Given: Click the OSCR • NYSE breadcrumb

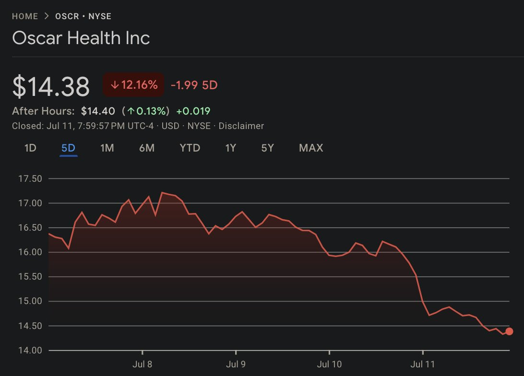Looking at the screenshot, I should (83, 16).
